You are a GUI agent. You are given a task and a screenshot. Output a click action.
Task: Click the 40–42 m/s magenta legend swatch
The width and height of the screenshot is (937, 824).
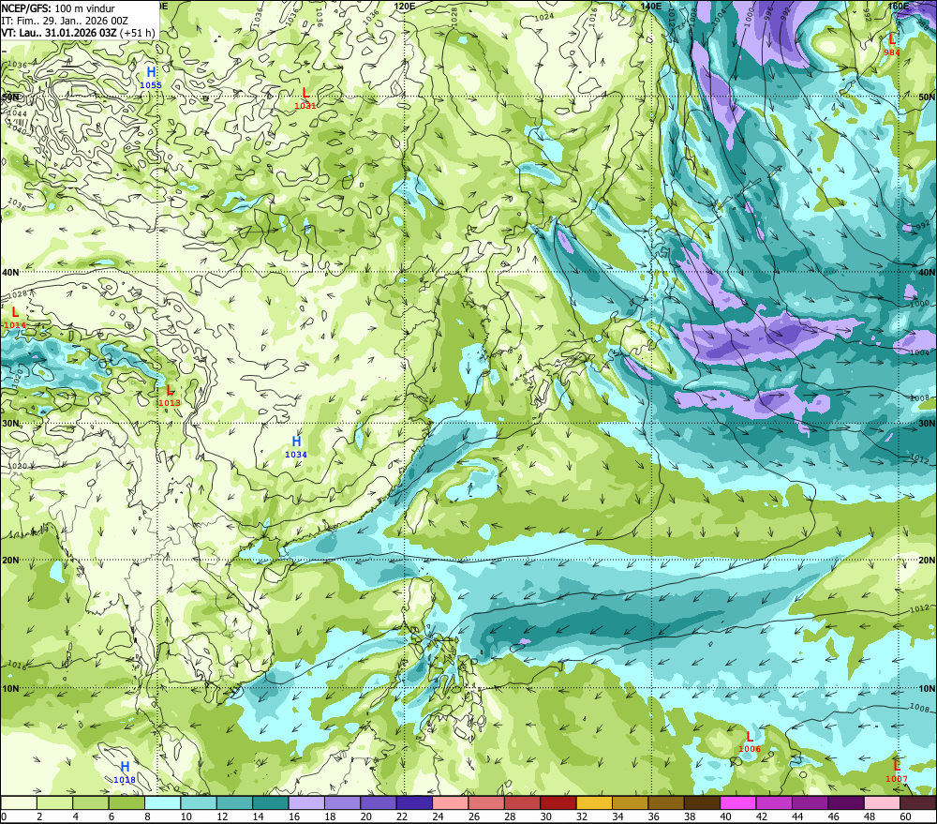coord(738,802)
